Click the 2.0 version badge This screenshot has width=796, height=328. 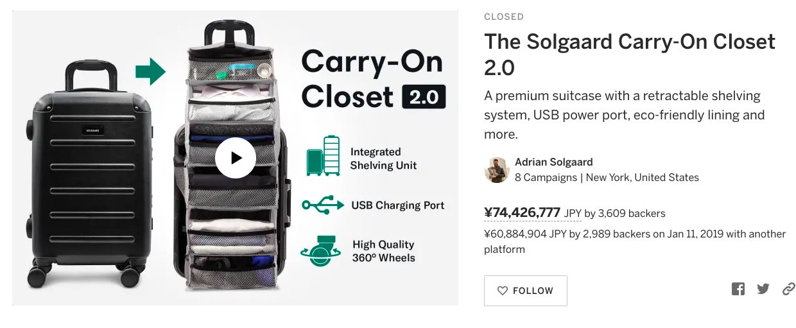[x=423, y=98]
